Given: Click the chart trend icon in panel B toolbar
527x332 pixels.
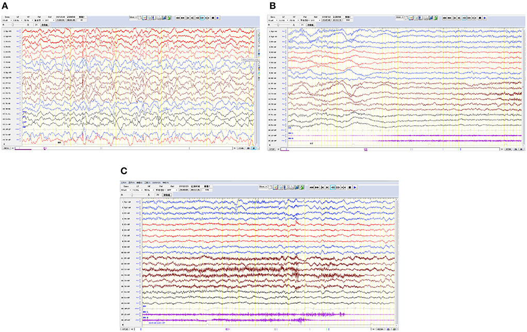Looking at the screenshot, I should [x=411, y=18].
